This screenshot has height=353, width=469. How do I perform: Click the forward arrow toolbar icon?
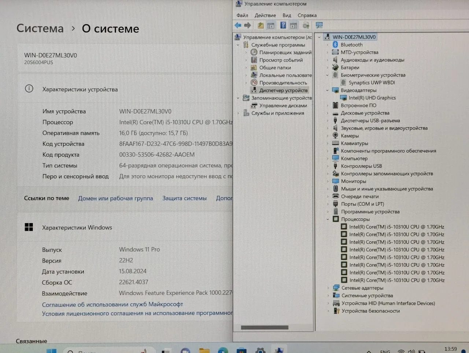tap(248, 25)
